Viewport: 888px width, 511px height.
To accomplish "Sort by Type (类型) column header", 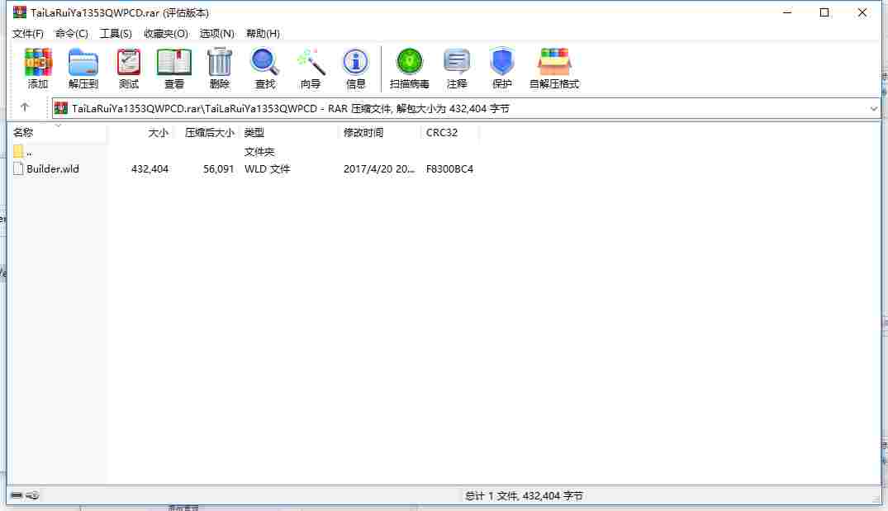I will click(x=289, y=132).
